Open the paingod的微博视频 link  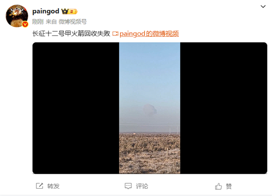click(x=149, y=33)
